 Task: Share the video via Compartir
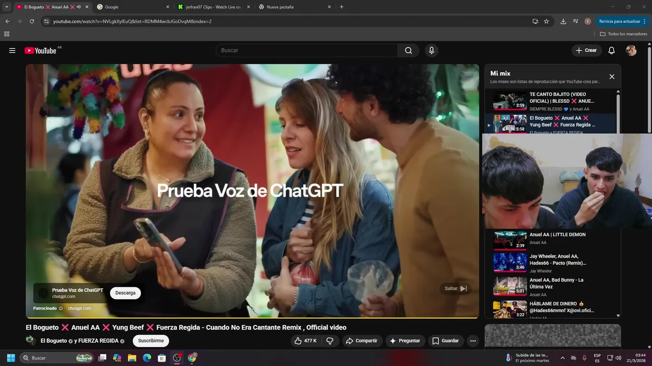pyautogui.click(x=362, y=341)
